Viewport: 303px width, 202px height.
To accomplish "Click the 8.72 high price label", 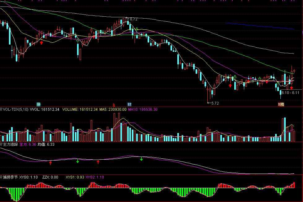I will point(133,19).
